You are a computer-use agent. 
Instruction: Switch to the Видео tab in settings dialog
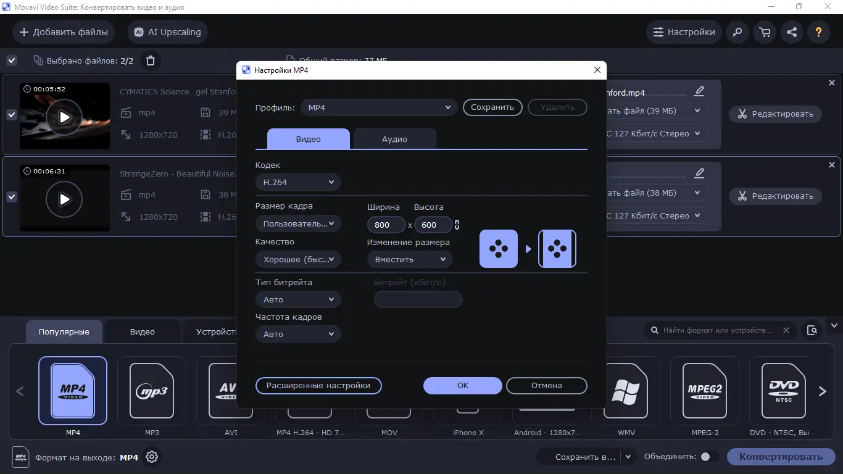pos(309,139)
